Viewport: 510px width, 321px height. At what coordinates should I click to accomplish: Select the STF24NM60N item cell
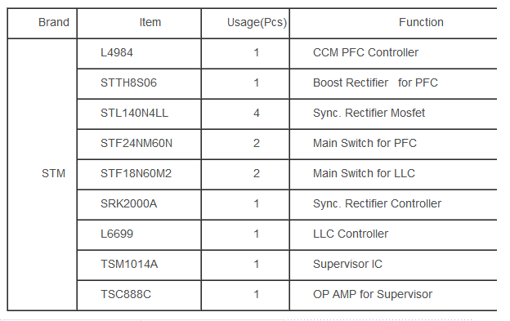pyautogui.click(x=139, y=145)
